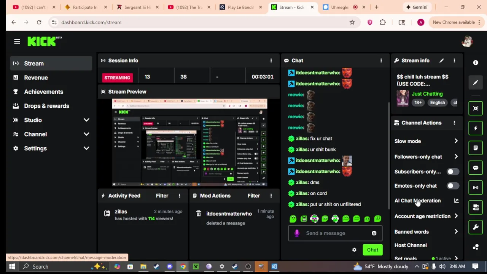Open AI Chat Moderation external link icon
This screenshot has width=487, height=274.
(456, 201)
